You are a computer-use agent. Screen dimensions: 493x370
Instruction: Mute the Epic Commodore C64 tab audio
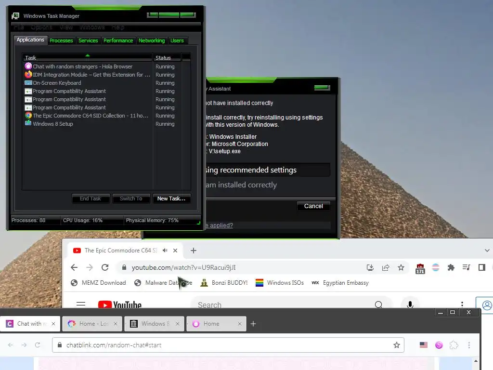tap(165, 251)
